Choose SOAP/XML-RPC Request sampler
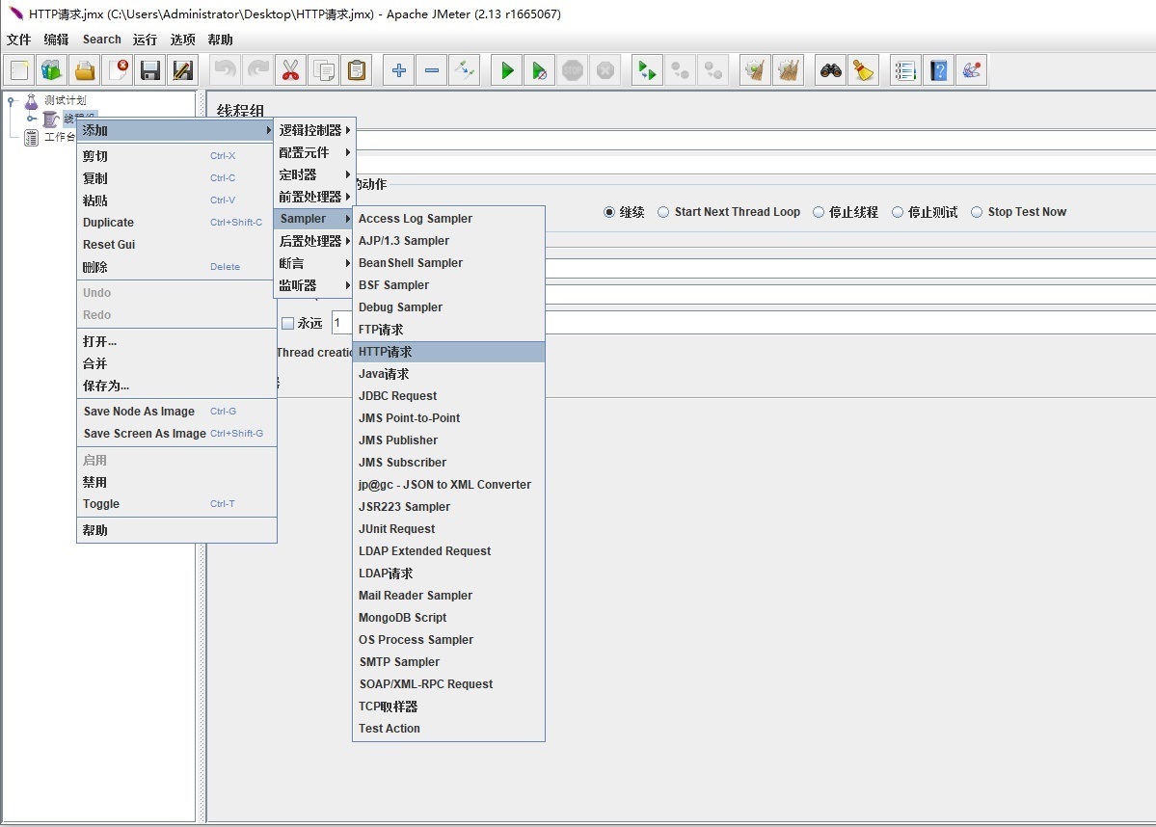Viewport: 1156px width, 827px height. 449,684
